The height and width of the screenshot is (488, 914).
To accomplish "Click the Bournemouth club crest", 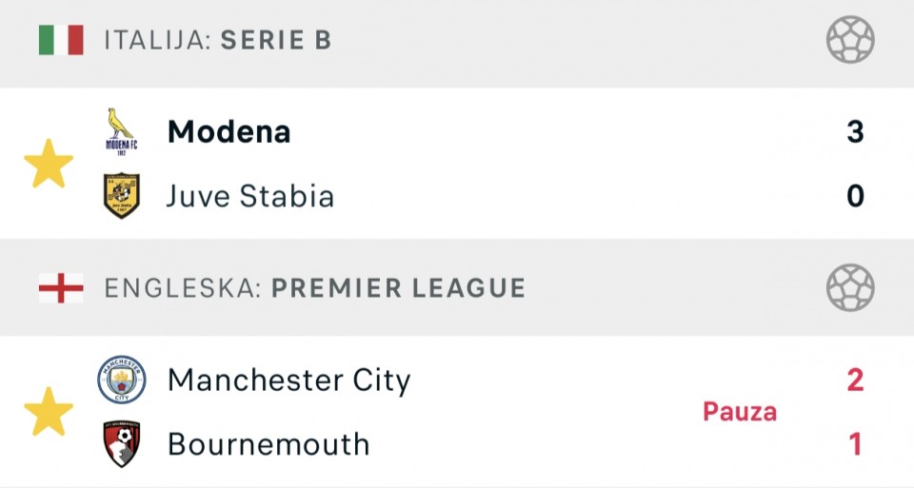I will point(121,444).
